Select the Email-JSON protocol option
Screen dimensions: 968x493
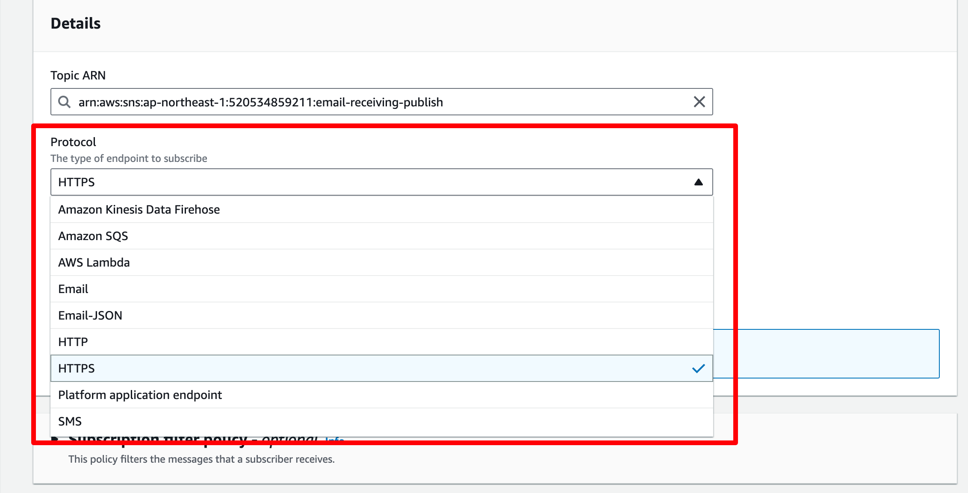tap(381, 315)
